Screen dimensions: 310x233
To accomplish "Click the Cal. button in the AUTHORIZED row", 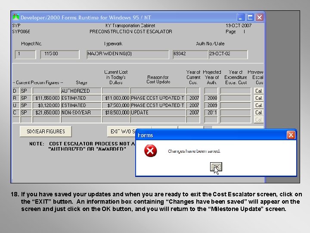I will (259, 91).
